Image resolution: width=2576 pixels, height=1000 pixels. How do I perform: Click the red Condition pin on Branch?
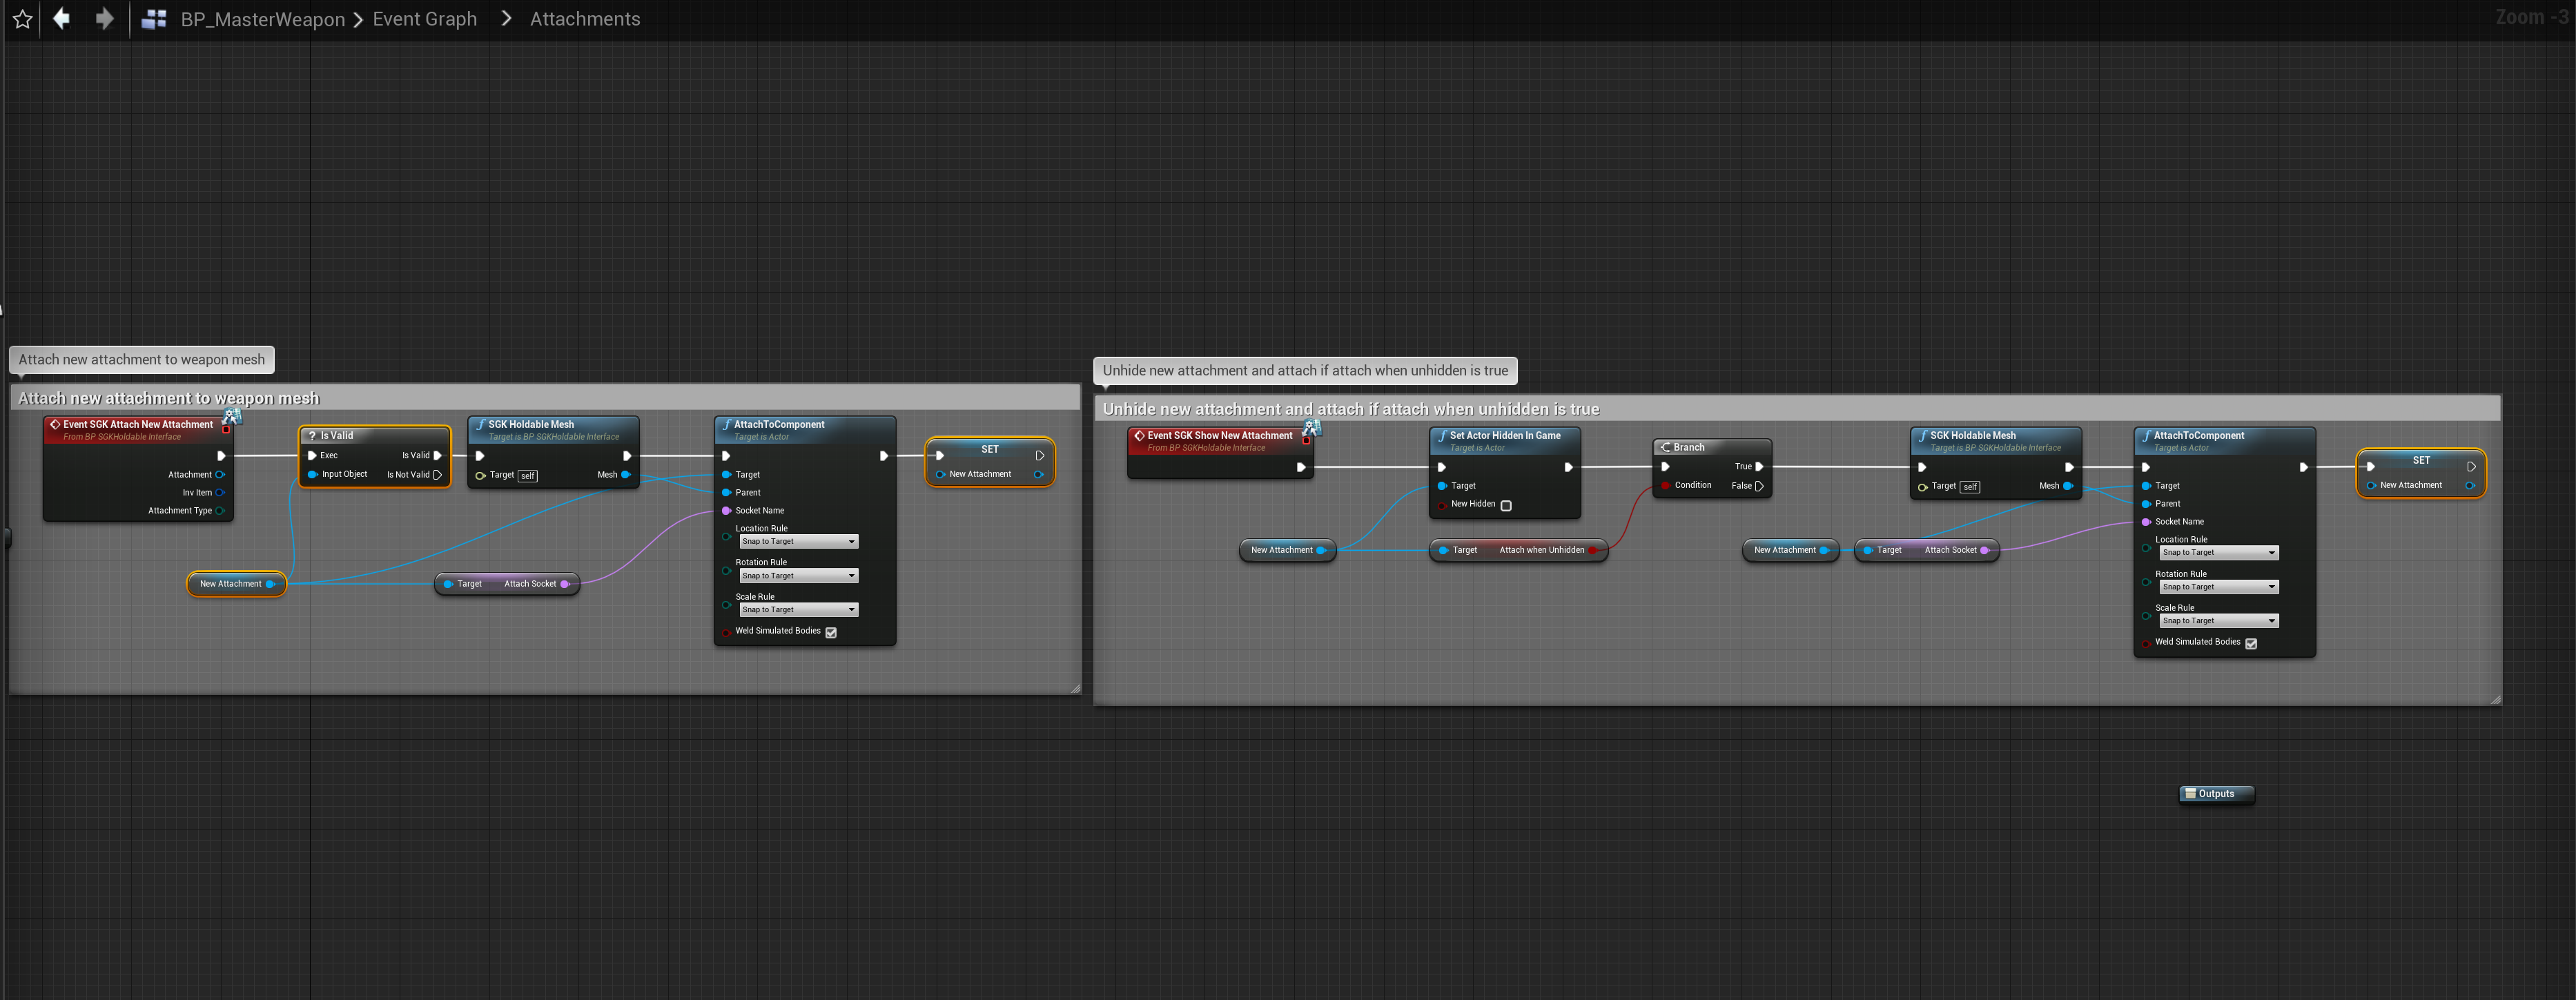point(1665,486)
